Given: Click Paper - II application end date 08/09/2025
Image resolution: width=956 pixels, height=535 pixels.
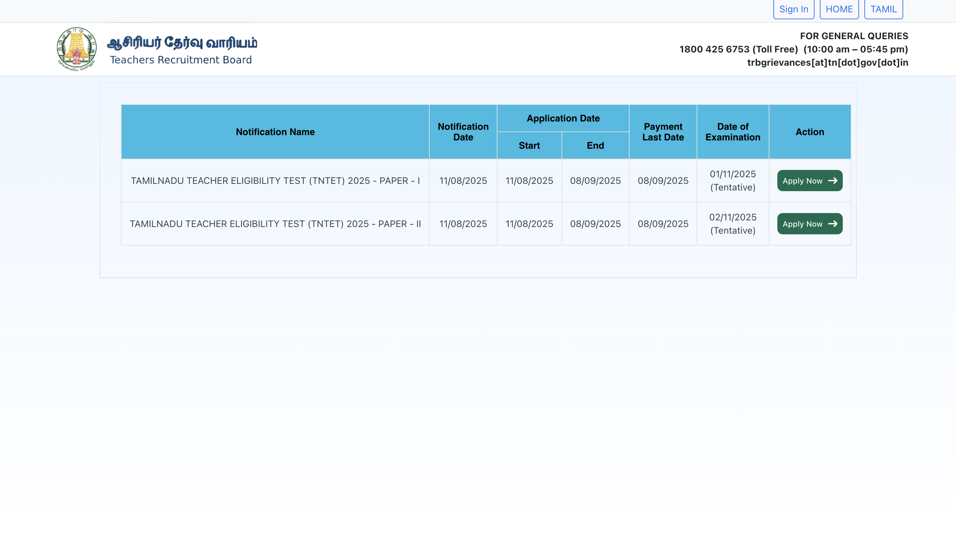Looking at the screenshot, I should pyautogui.click(x=595, y=224).
